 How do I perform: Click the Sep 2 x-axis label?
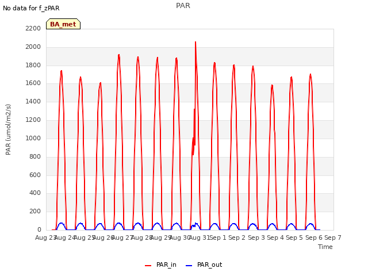pos(237,237)
